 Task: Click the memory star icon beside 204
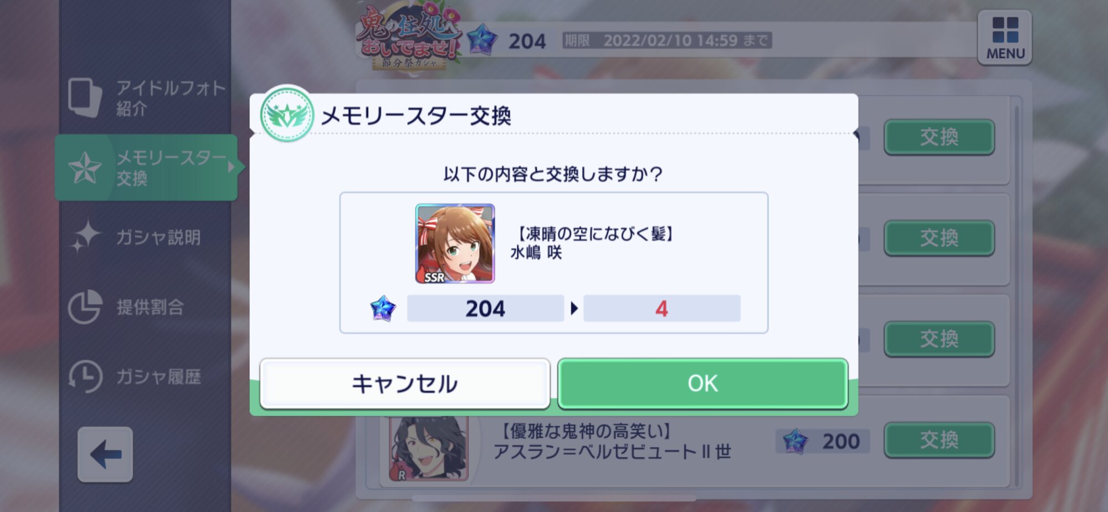(383, 309)
